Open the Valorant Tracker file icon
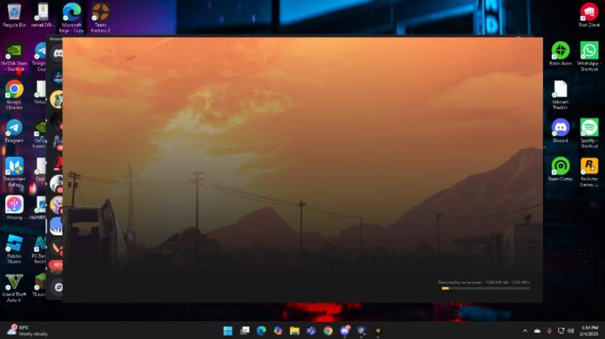This screenshot has height=339, width=605. (x=560, y=95)
